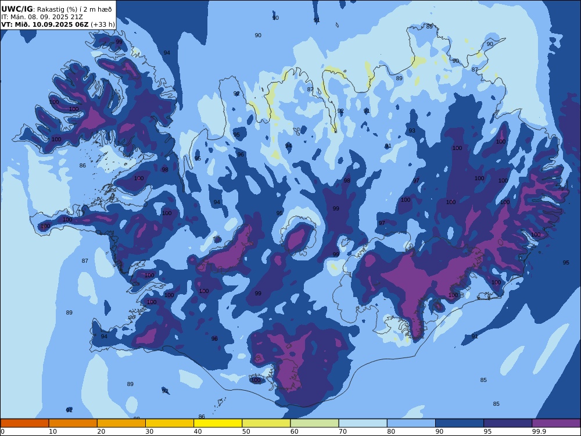
Task: Select the light blue 80–90 legend swatch
Action: pyautogui.click(x=411, y=423)
